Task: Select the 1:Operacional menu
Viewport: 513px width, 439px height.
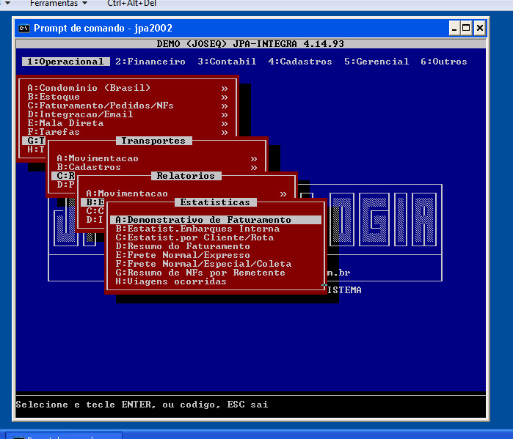Action: (x=66, y=62)
